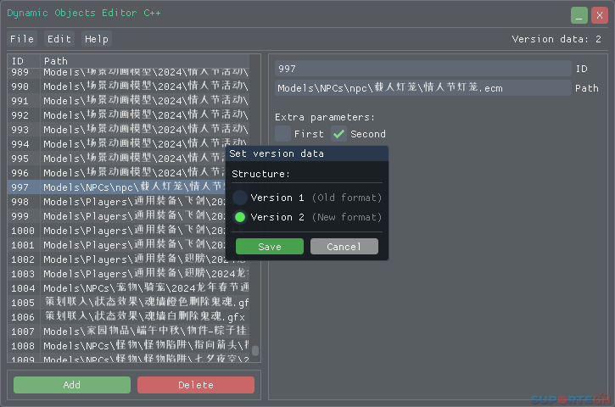Select row 990 in the object list
615x407 pixels.
point(128,86)
